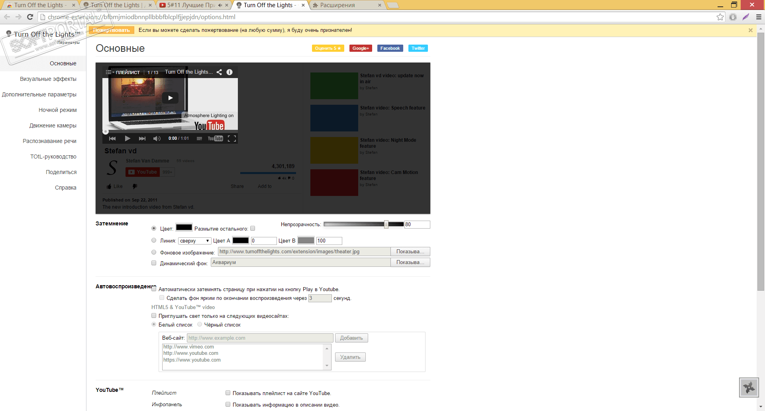This screenshot has height=411, width=765.
Task: Reload the options page
Action: coord(30,17)
